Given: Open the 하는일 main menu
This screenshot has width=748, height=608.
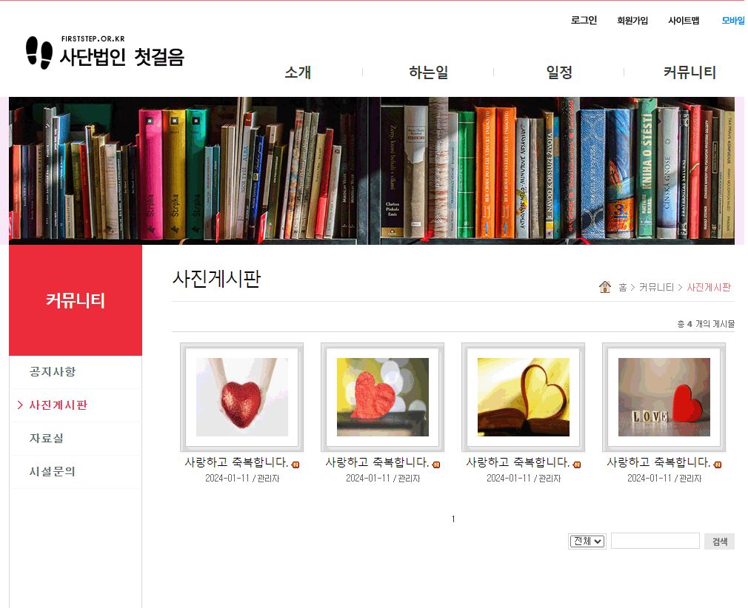Looking at the screenshot, I should tap(428, 72).
